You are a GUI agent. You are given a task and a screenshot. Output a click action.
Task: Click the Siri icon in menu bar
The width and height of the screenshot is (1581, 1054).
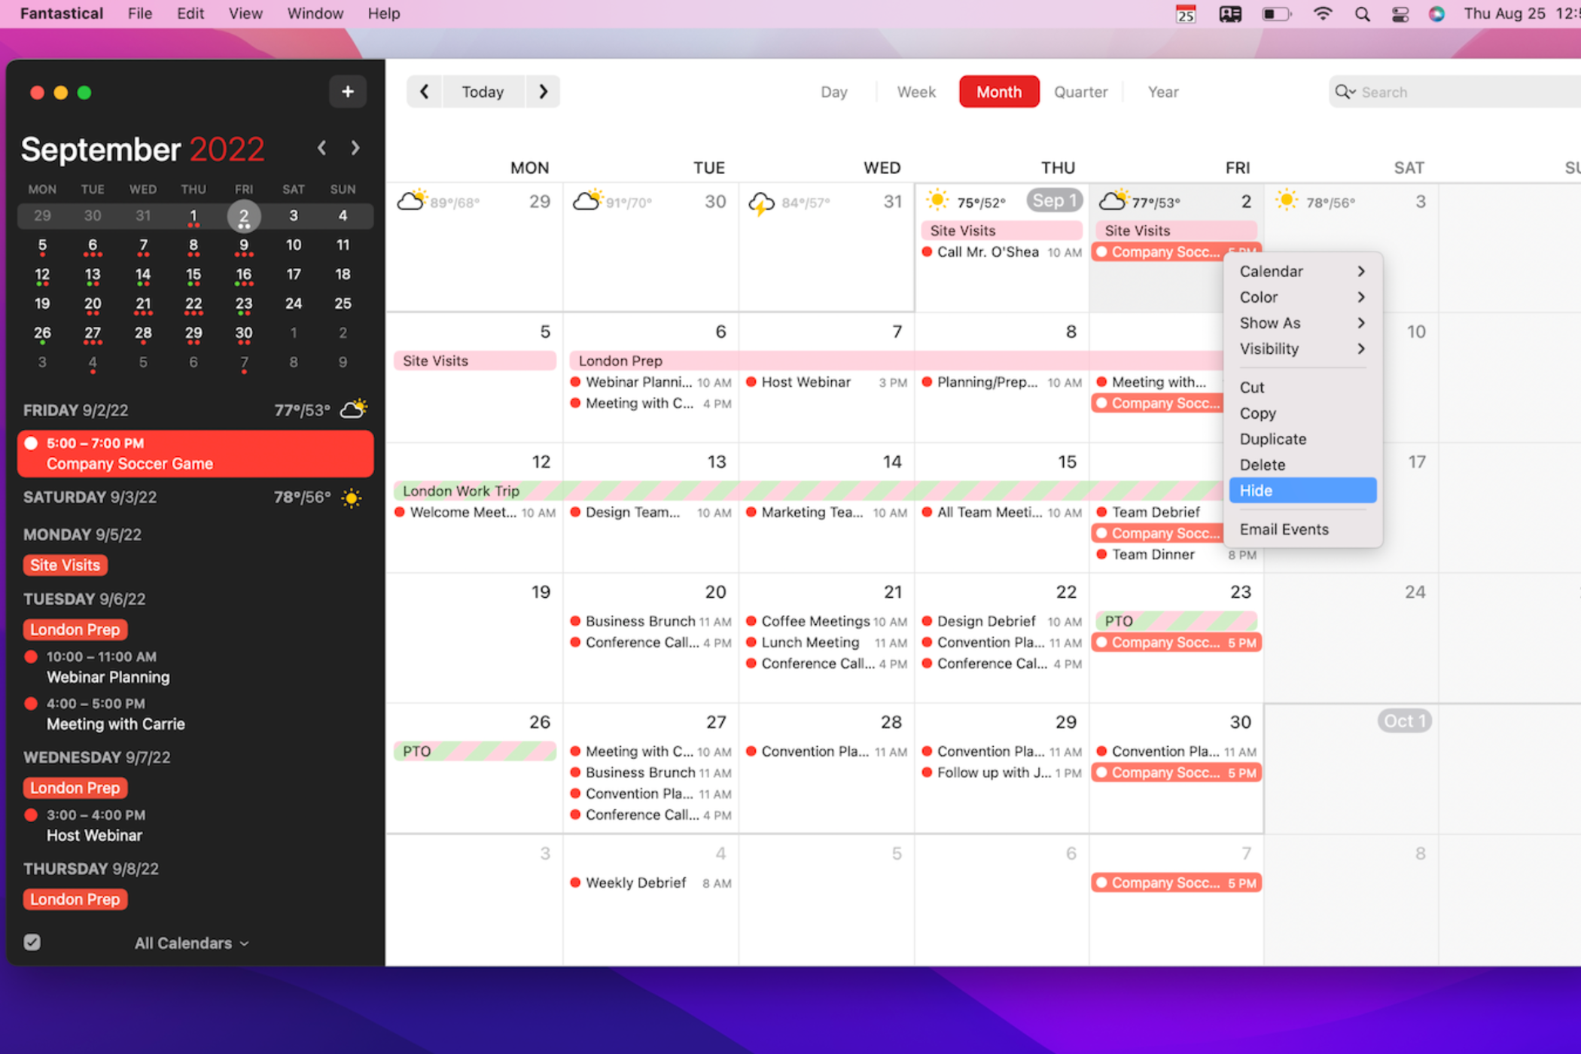[x=1436, y=14]
